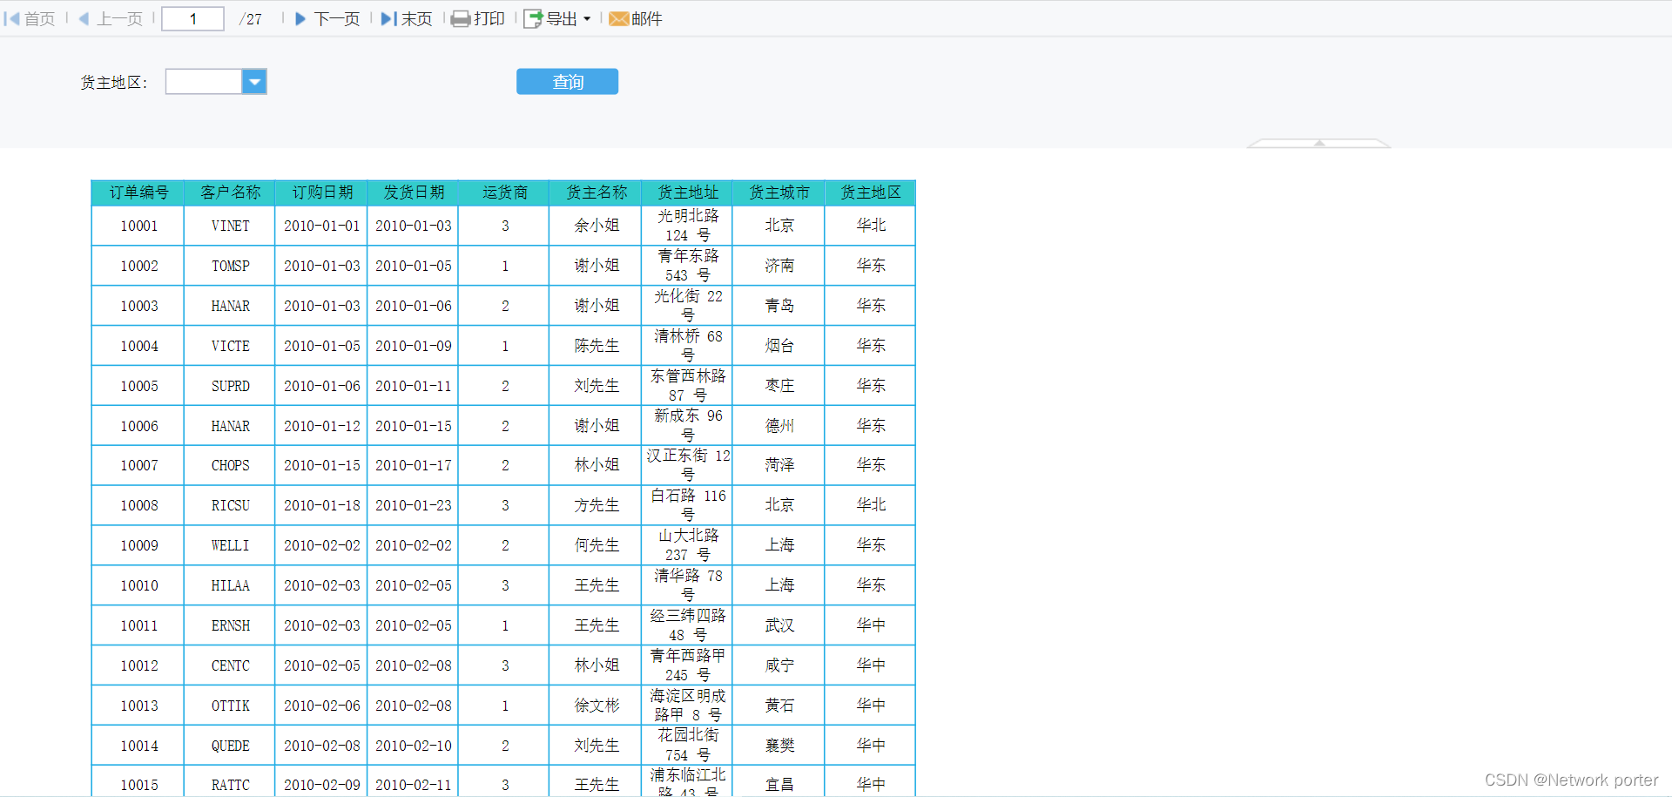Select order number 10003 cell
Viewport: 1672px width, 797px height.
pos(138,306)
